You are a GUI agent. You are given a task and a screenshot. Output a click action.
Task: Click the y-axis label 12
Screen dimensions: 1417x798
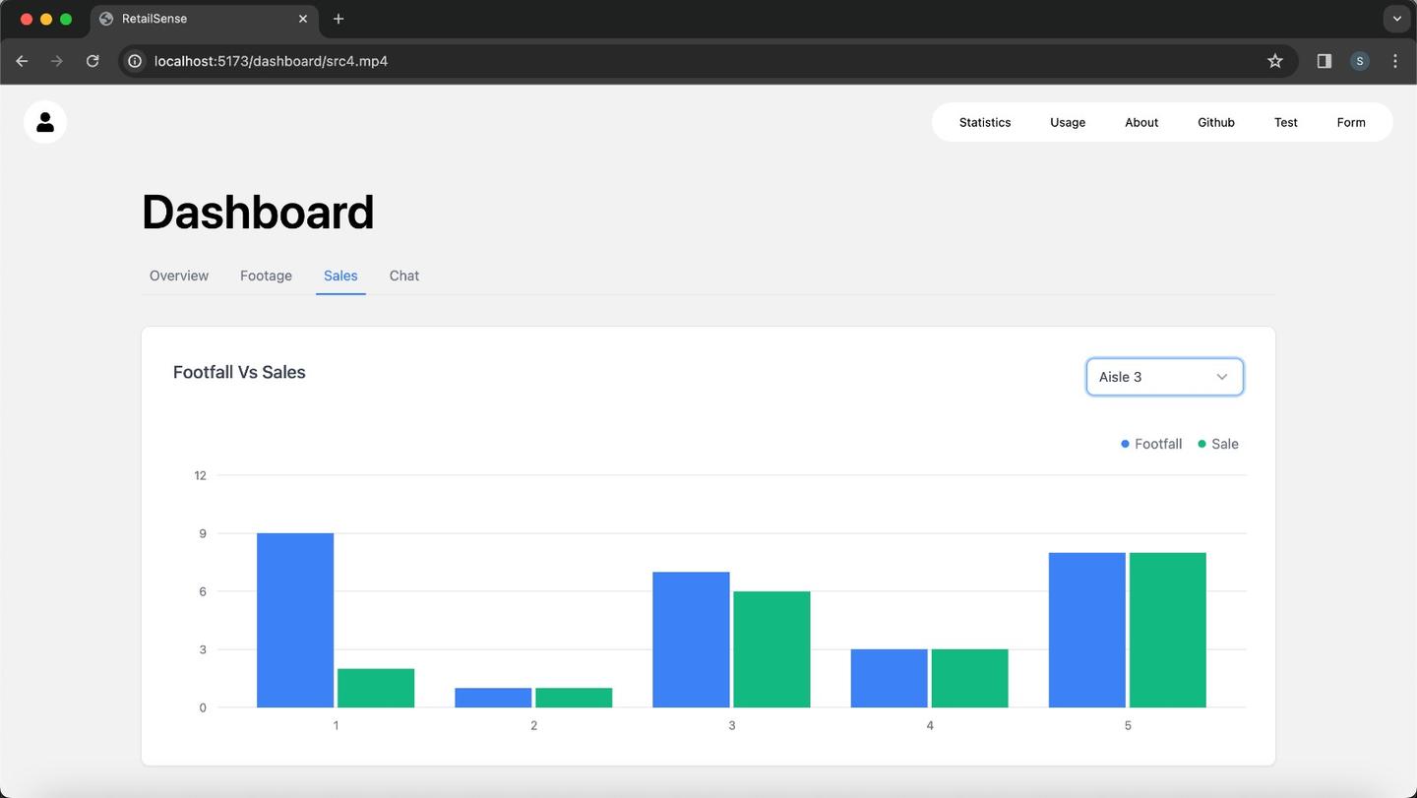201,475
